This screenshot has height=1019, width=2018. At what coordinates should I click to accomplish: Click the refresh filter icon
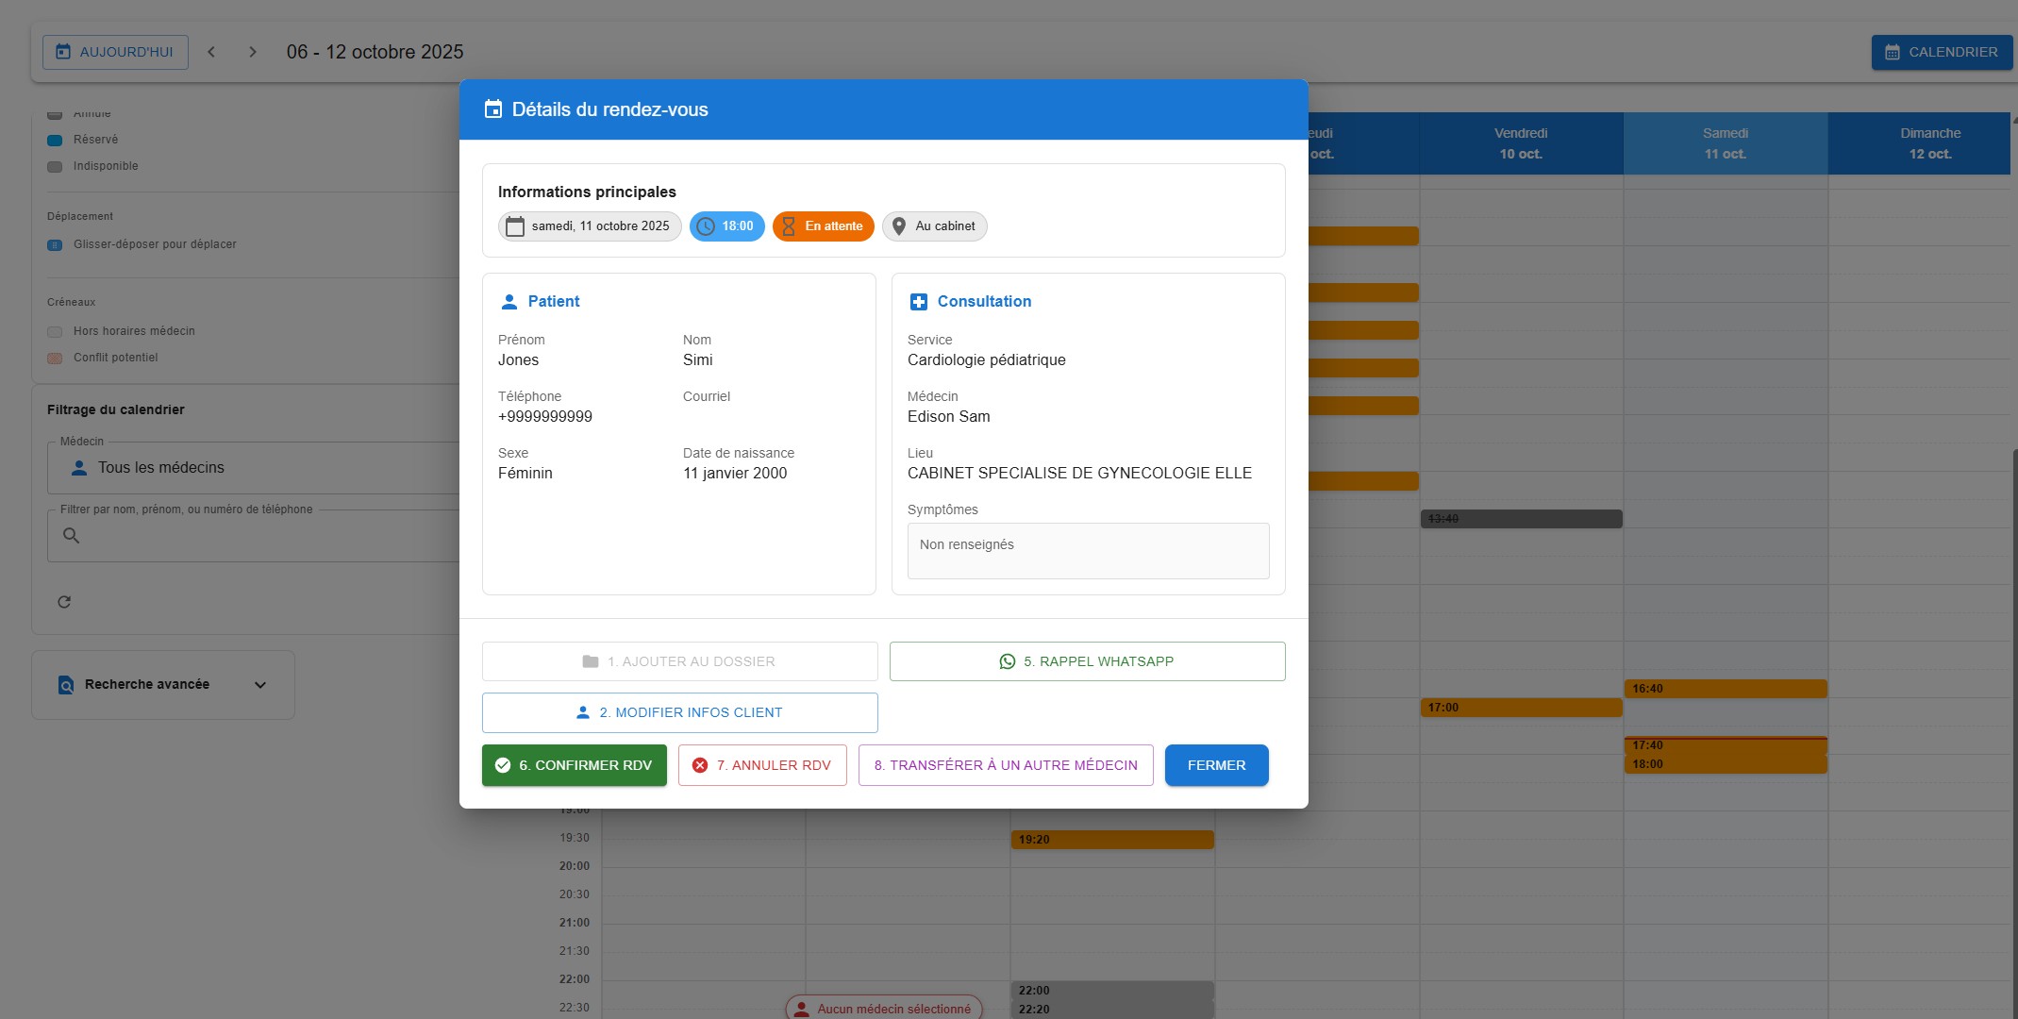point(64,602)
